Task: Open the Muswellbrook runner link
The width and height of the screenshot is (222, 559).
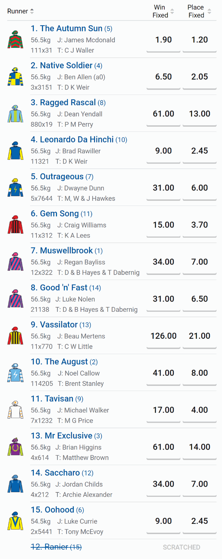Action: point(66,251)
